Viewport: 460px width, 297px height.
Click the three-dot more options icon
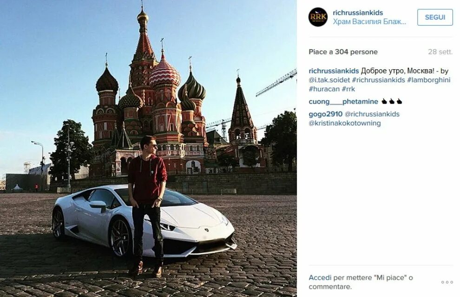coord(447,282)
